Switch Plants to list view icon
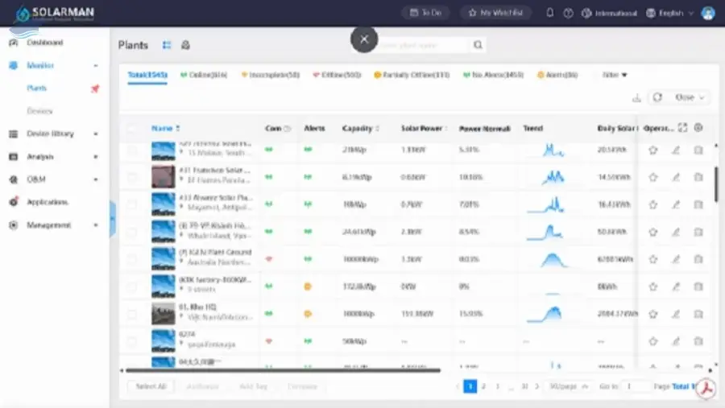 167,45
